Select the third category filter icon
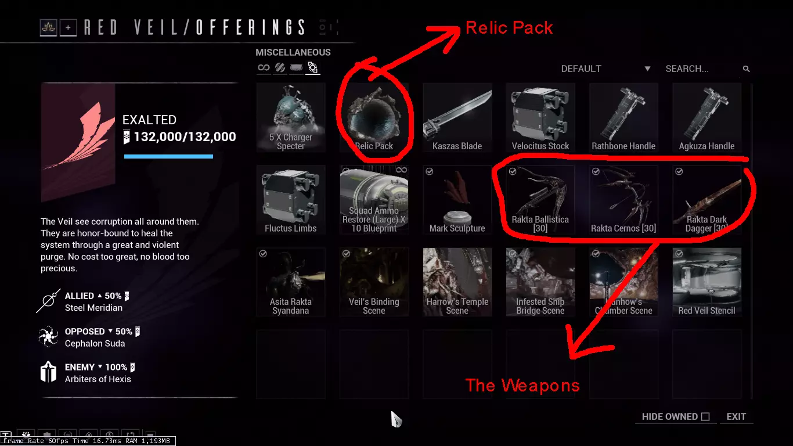This screenshot has width=793, height=446. coord(296,68)
